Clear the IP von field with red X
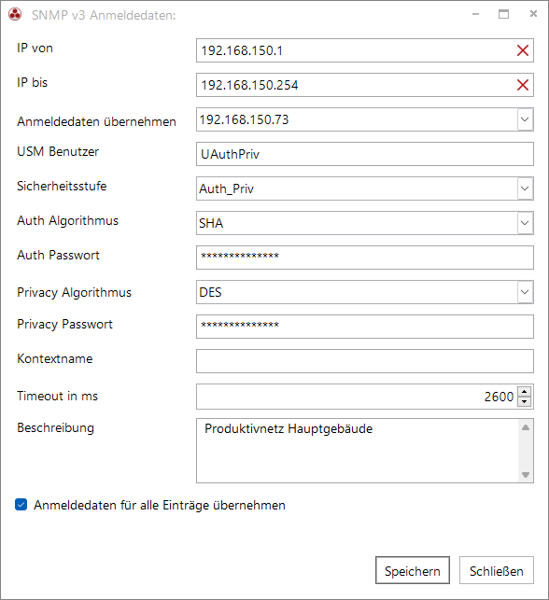The image size is (549, 600). point(523,50)
